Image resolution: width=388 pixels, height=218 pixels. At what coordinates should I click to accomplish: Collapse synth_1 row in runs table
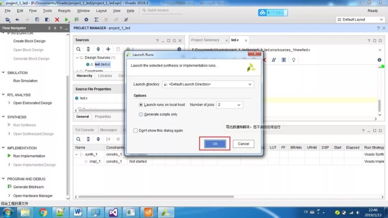[x=77, y=154]
